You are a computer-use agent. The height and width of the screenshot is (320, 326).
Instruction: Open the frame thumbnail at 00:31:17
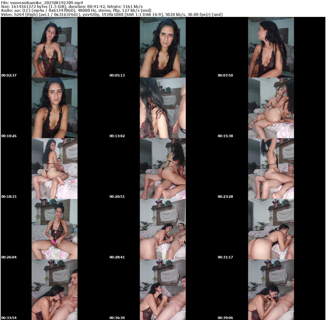271,229
